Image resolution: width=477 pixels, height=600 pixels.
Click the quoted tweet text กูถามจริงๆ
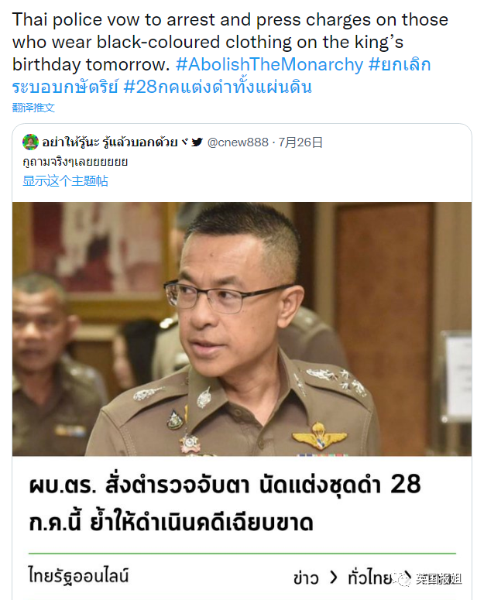tap(75, 162)
